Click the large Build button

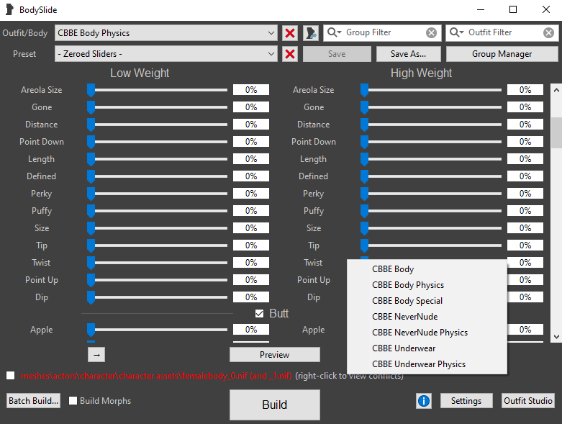click(275, 405)
